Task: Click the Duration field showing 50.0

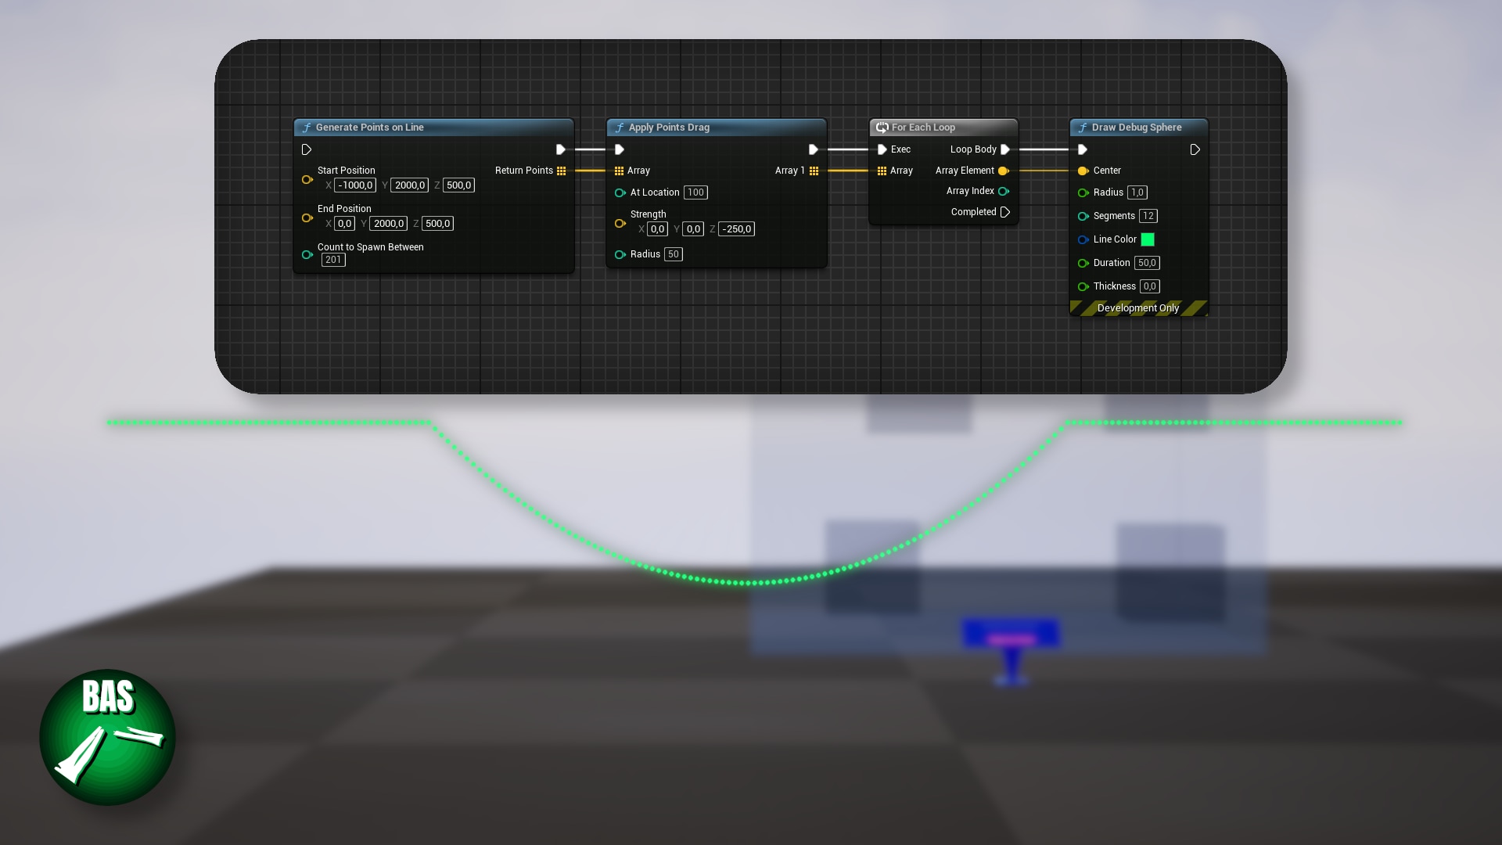Action: point(1147,263)
